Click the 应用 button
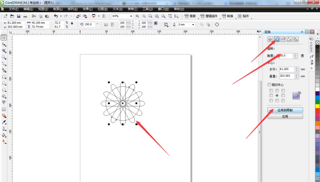Screen dimensions: 320x182 [x=285, y=116]
